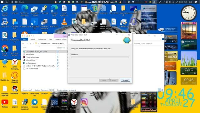200x113 pixels.
Task: Open the Instagram desktop shortcut
Action: click(x=84, y=103)
